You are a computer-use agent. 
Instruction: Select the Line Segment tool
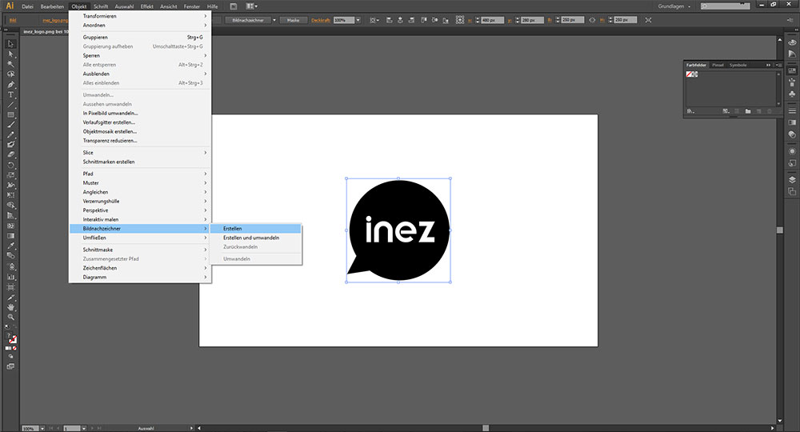(10, 105)
